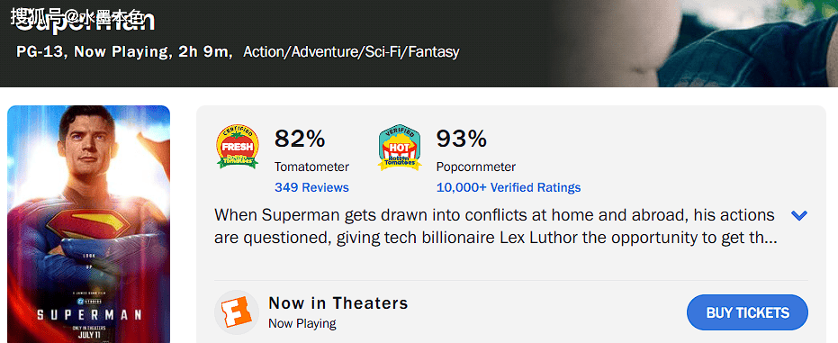Click the BUY TICKETS button
The image size is (838, 343).
(x=747, y=312)
